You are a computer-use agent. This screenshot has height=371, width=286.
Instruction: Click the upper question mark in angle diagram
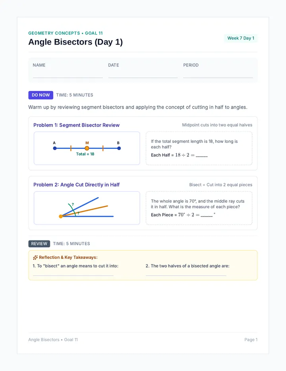point(73,204)
